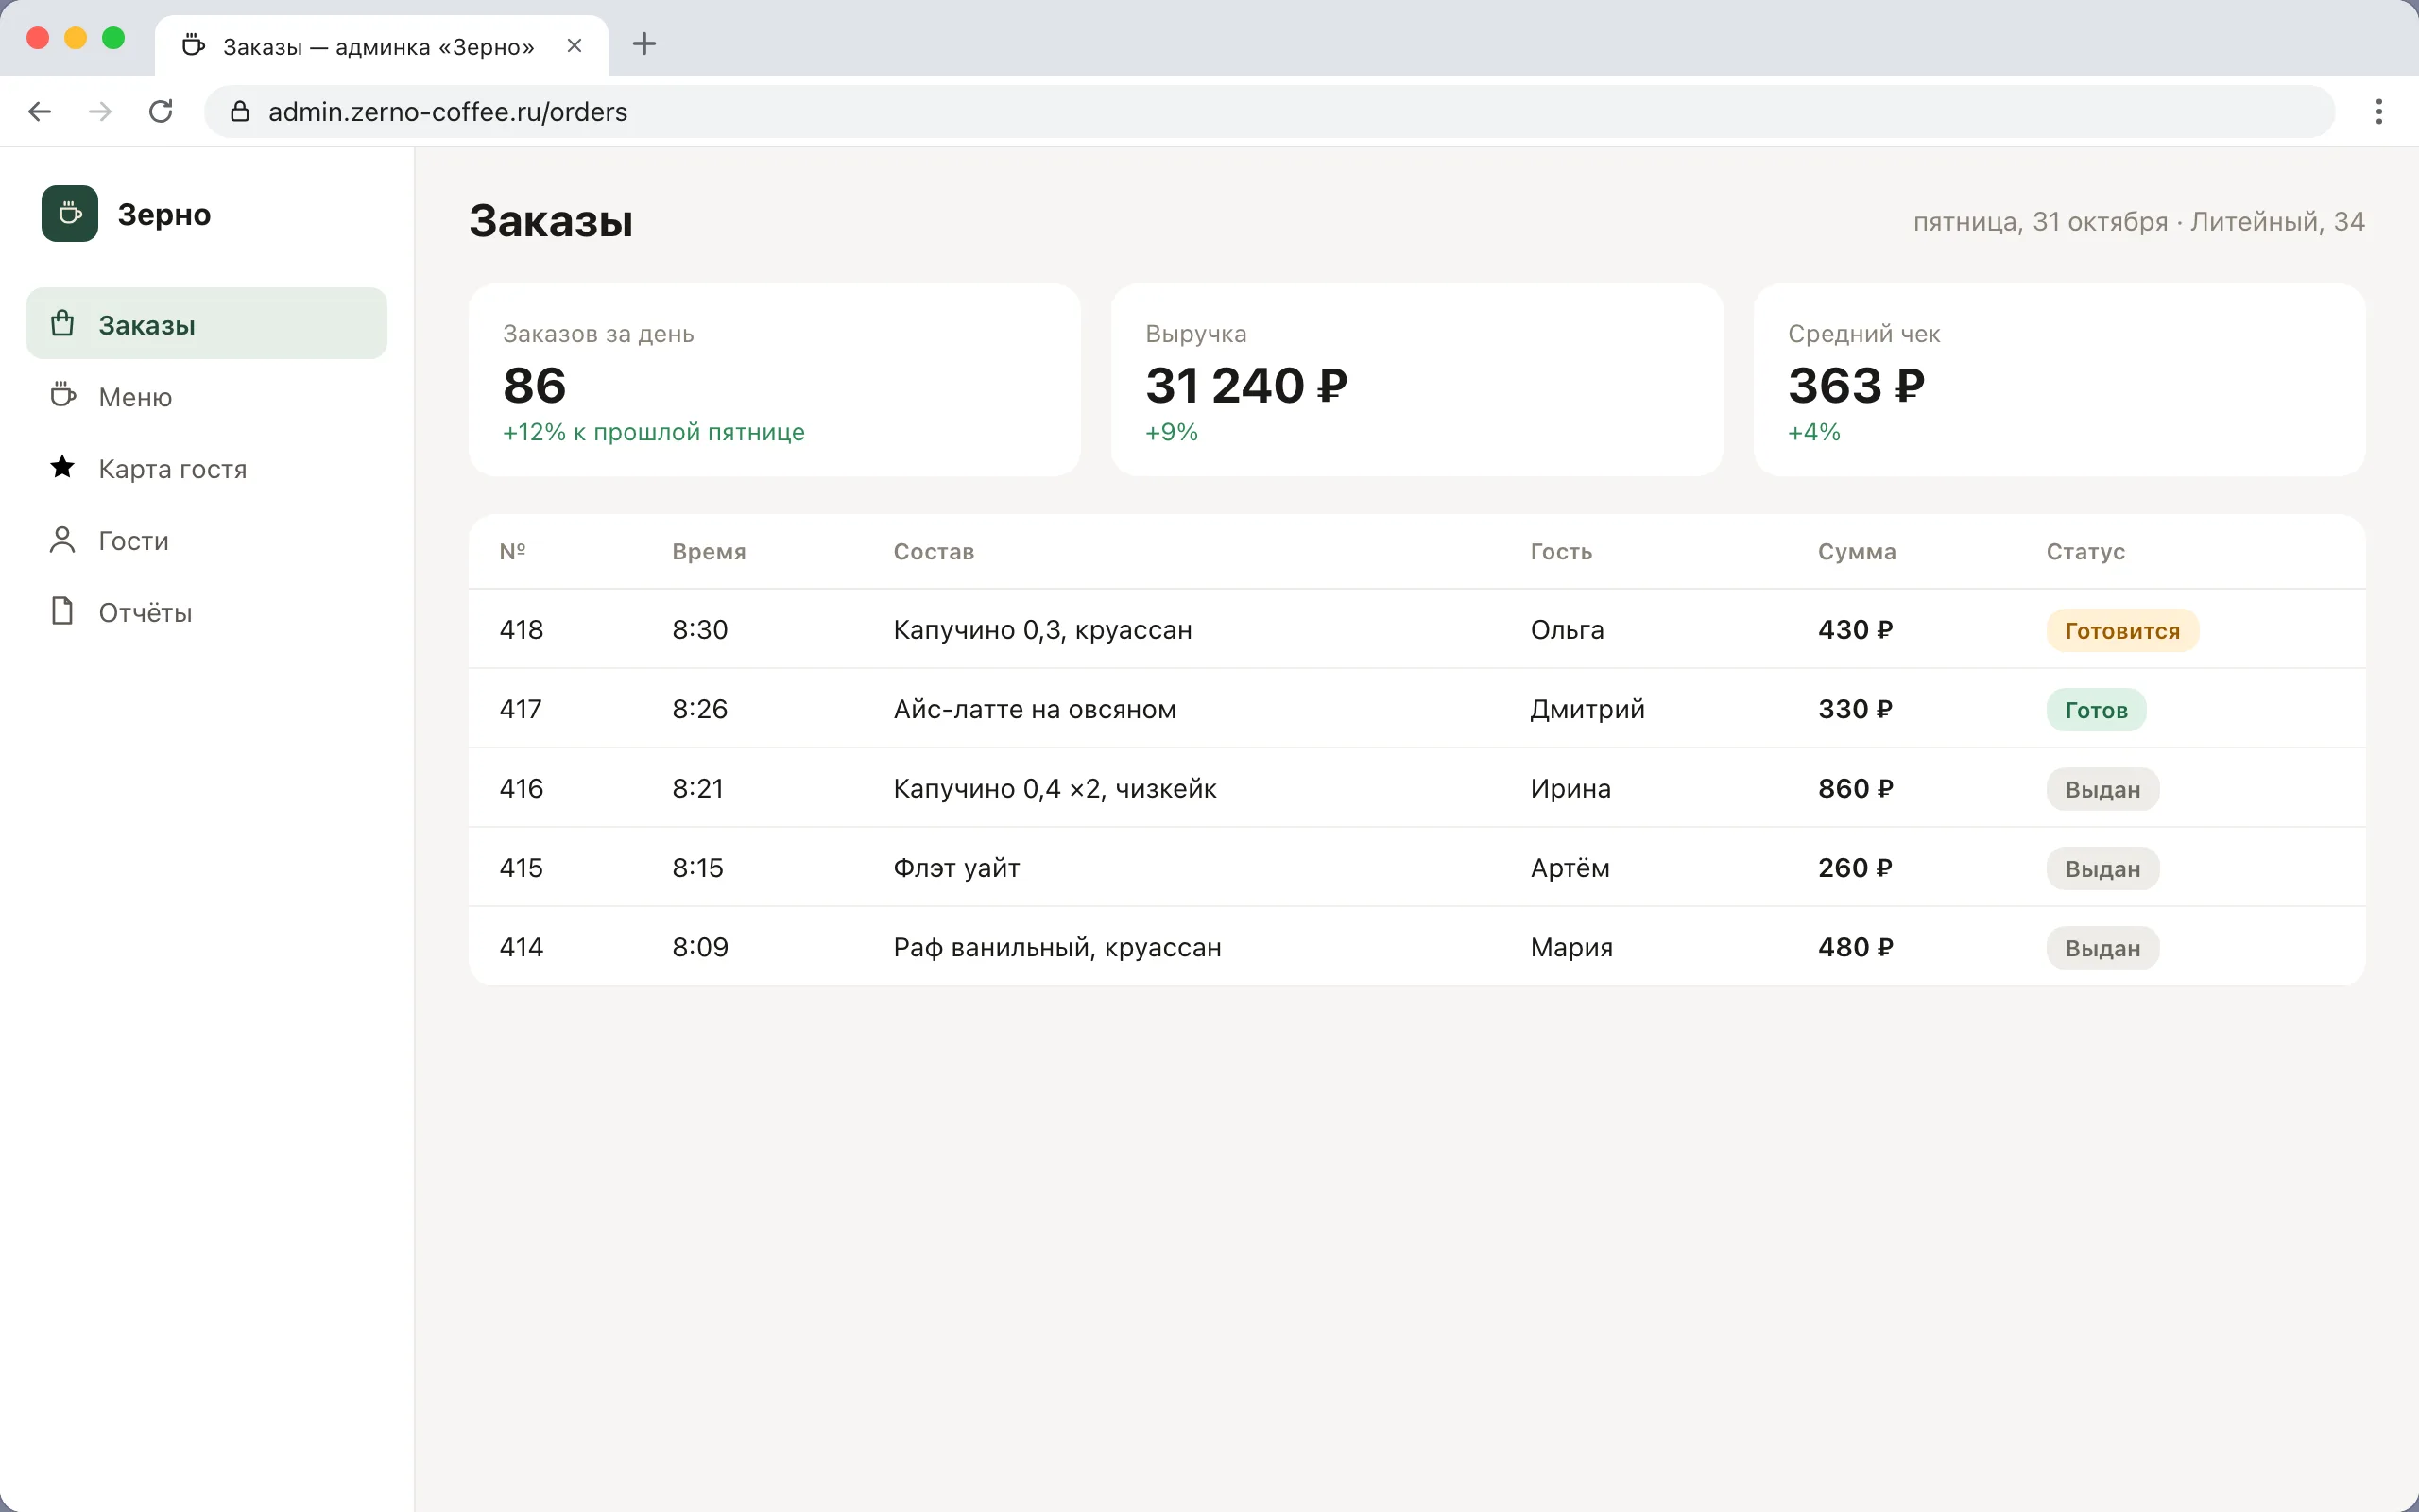Click the cup favicon on the browser tab
The image size is (2419, 1512).
point(194,45)
